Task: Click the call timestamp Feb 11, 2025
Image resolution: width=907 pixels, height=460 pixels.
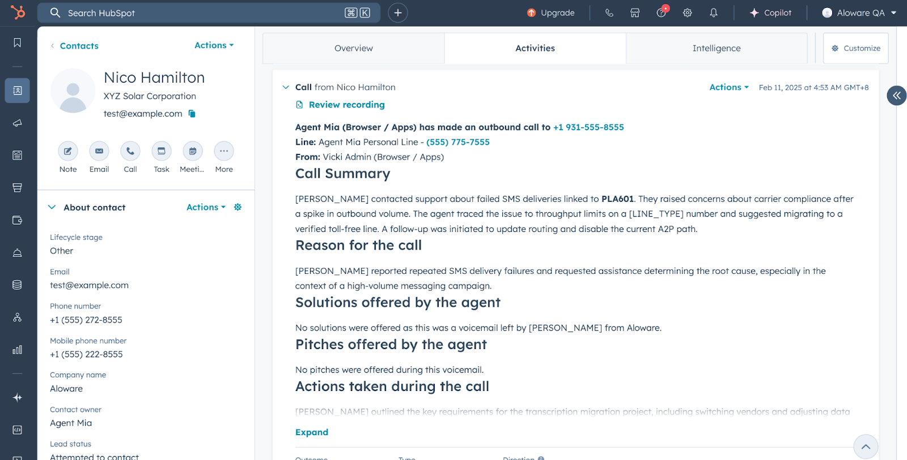Action: (813, 88)
